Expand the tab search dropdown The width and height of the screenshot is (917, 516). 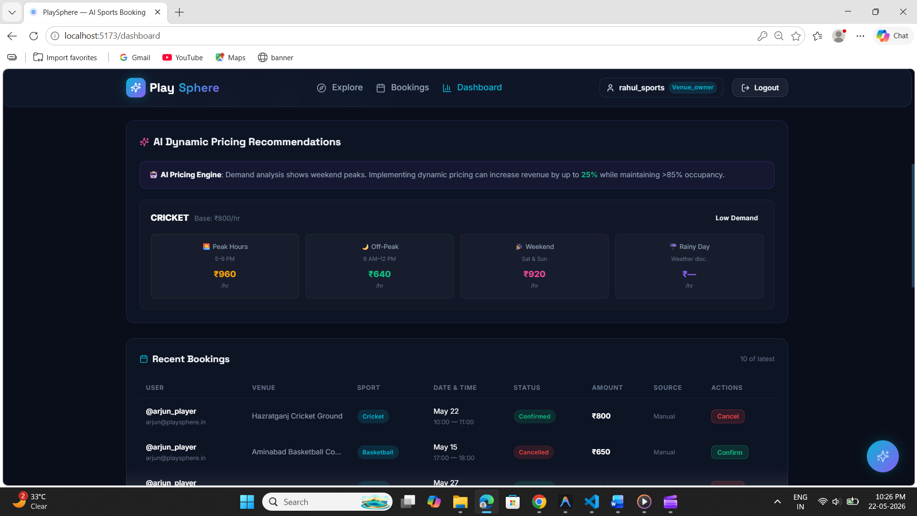(12, 12)
